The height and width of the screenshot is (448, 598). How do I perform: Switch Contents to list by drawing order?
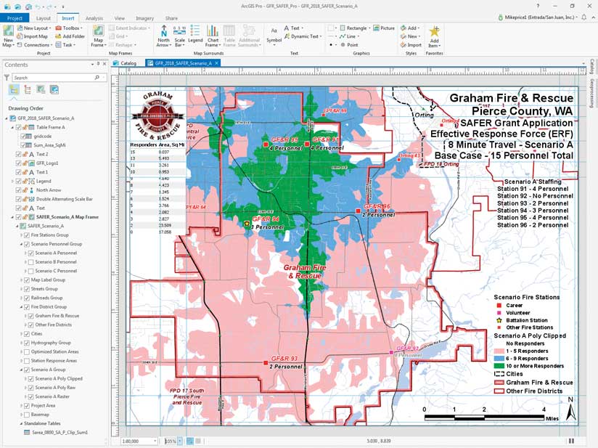(14, 90)
